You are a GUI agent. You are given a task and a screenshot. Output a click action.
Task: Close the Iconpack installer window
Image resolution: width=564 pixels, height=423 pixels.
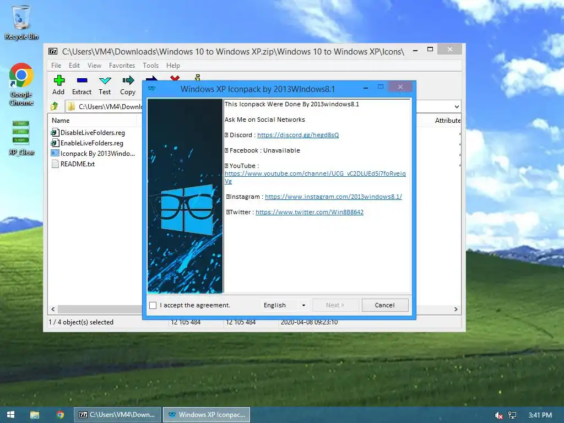pos(400,86)
